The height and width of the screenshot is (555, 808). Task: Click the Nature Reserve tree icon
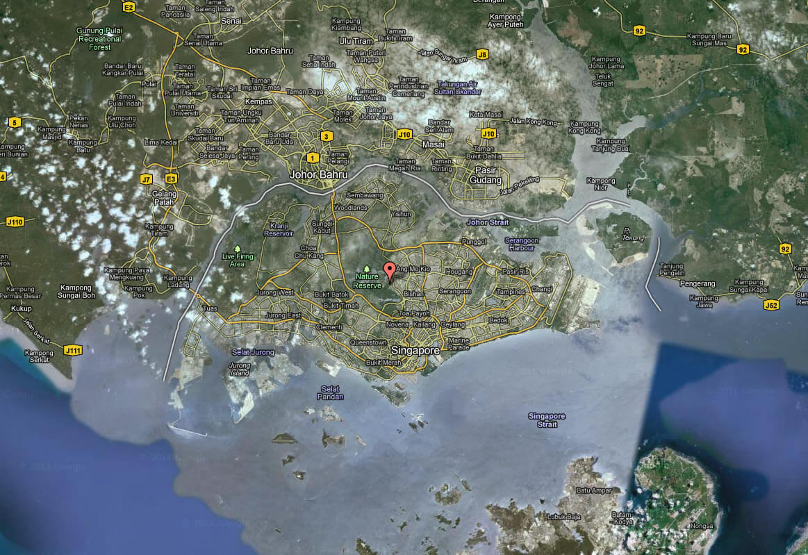click(367, 269)
